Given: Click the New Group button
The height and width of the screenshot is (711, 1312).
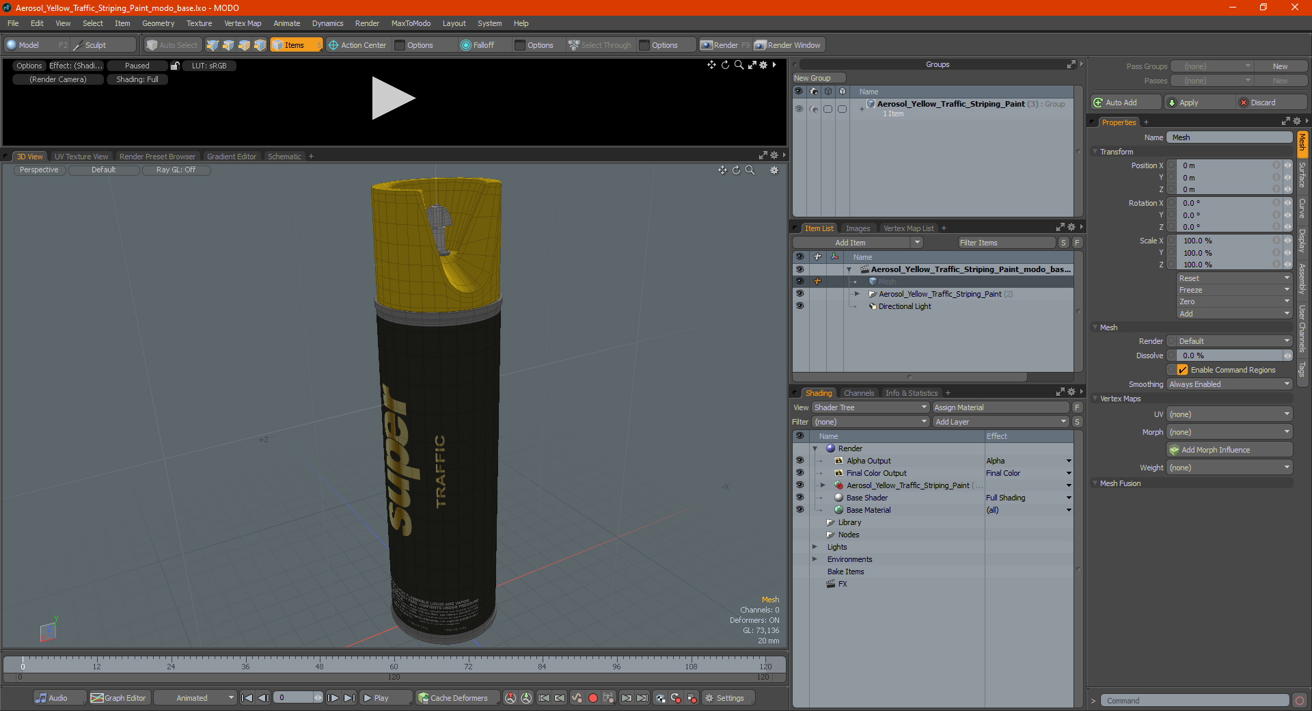Looking at the screenshot, I should 819,78.
